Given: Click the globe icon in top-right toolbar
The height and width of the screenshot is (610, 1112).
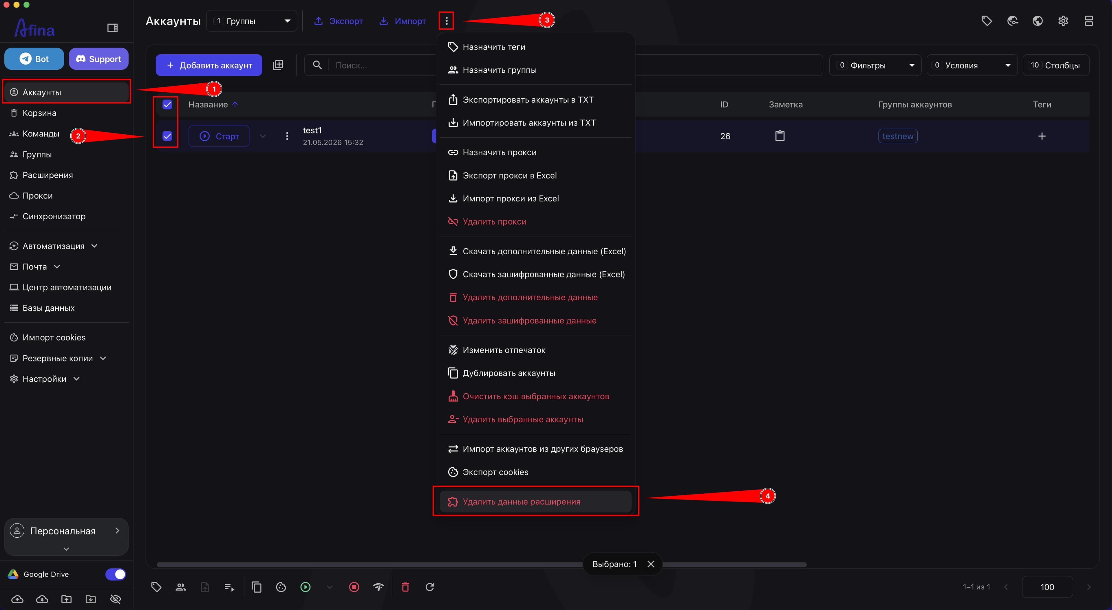Looking at the screenshot, I should click(x=1038, y=21).
